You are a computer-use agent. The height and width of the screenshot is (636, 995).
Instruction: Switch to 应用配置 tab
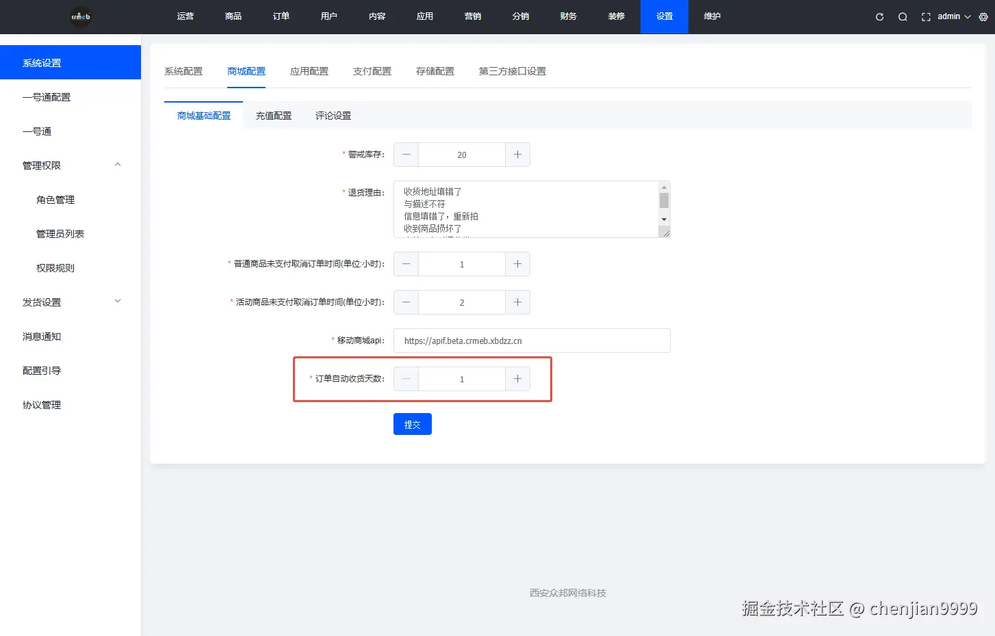point(309,71)
